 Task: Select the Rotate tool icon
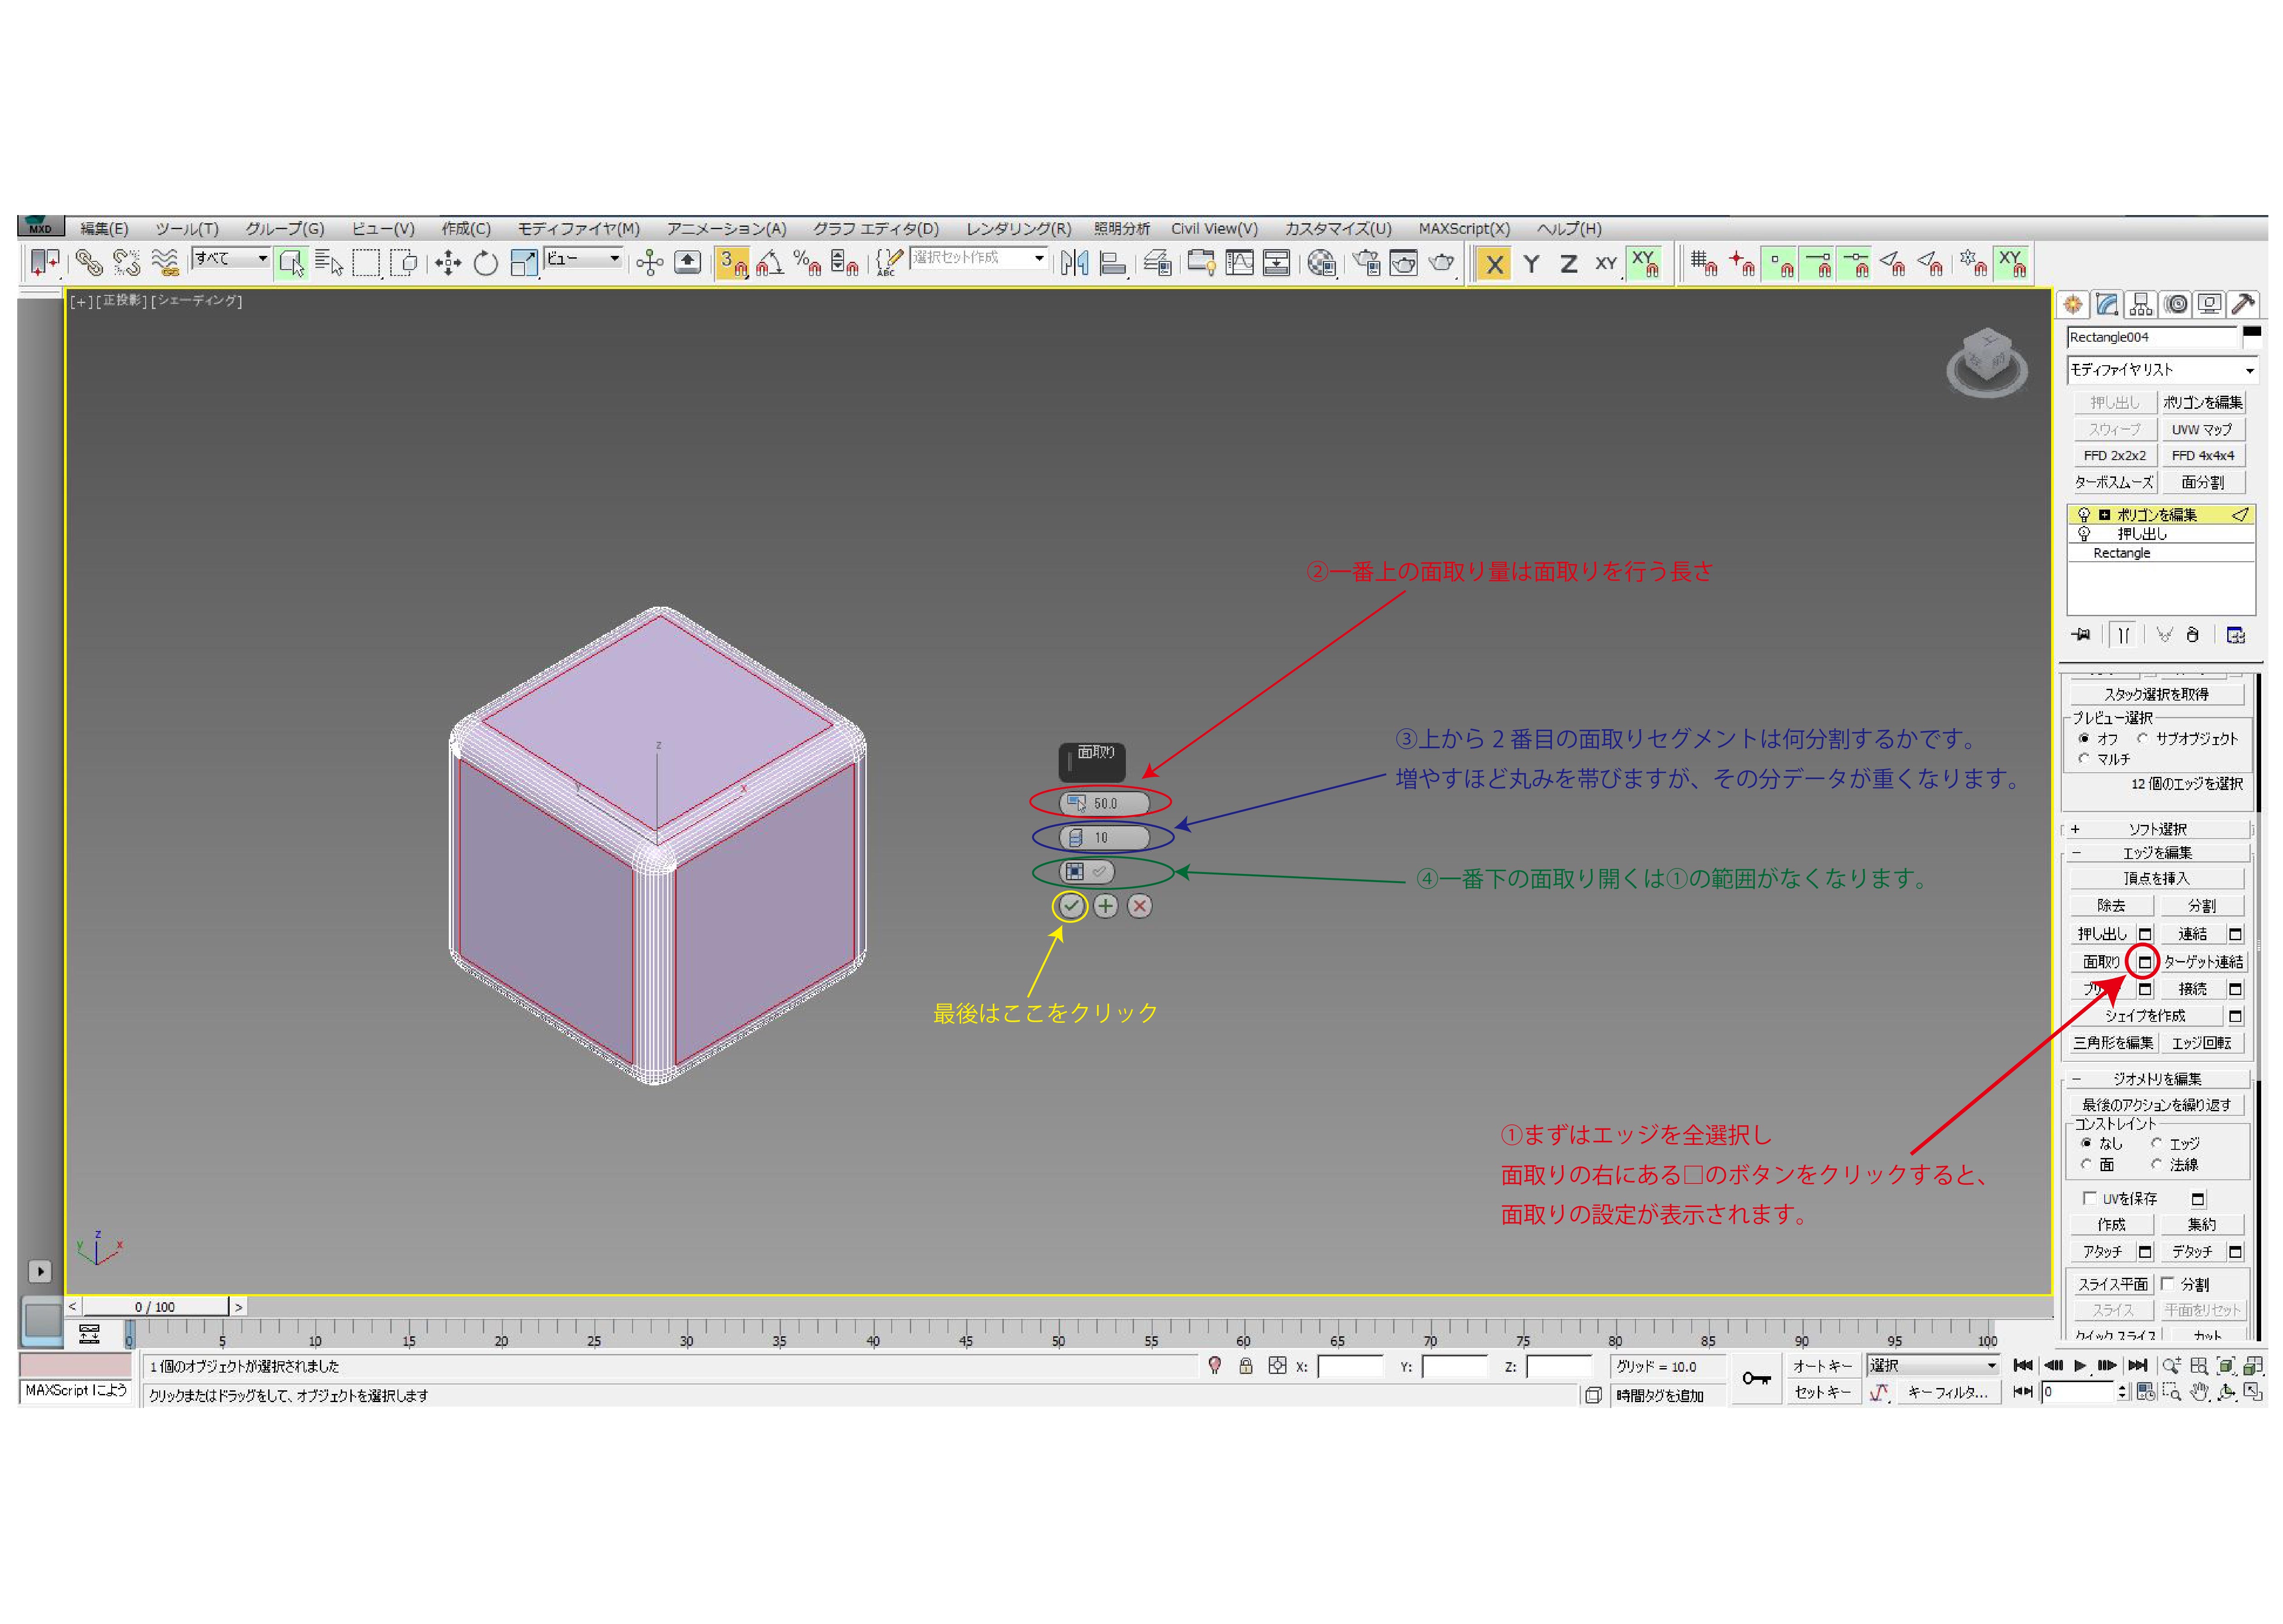click(x=485, y=263)
